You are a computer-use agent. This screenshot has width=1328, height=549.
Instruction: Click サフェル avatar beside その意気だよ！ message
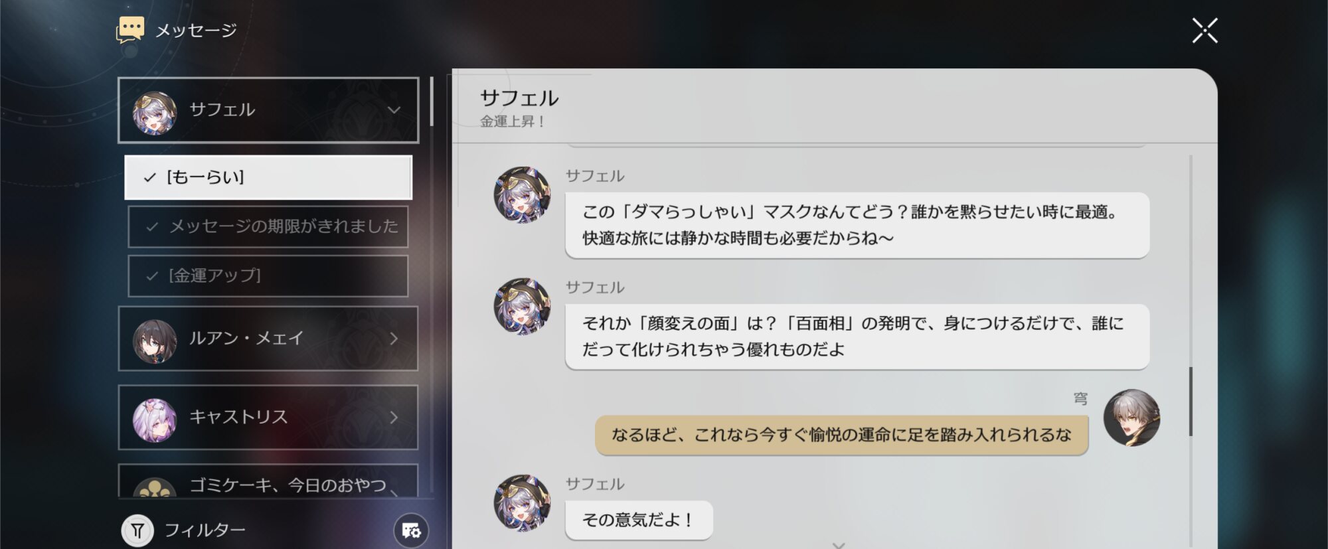point(523,503)
